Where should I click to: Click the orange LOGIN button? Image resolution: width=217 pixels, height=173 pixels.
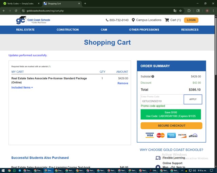pyautogui.click(x=191, y=20)
